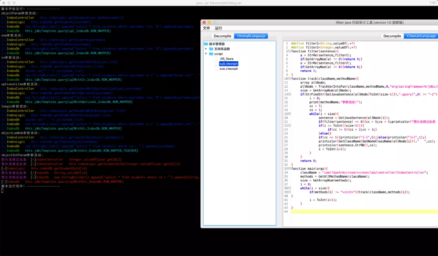Click the .DS_Store file icon

click(x=217, y=59)
